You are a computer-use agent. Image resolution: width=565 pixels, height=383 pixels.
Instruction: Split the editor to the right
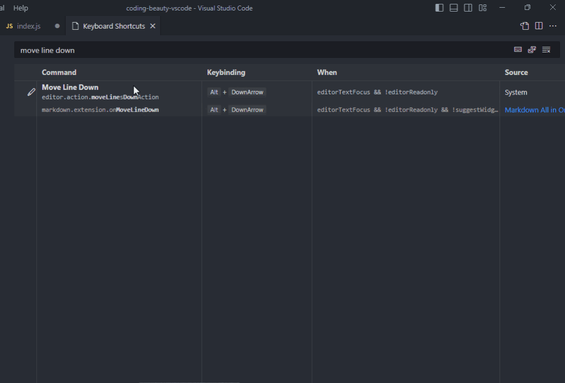pyautogui.click(x=539, y=26)
